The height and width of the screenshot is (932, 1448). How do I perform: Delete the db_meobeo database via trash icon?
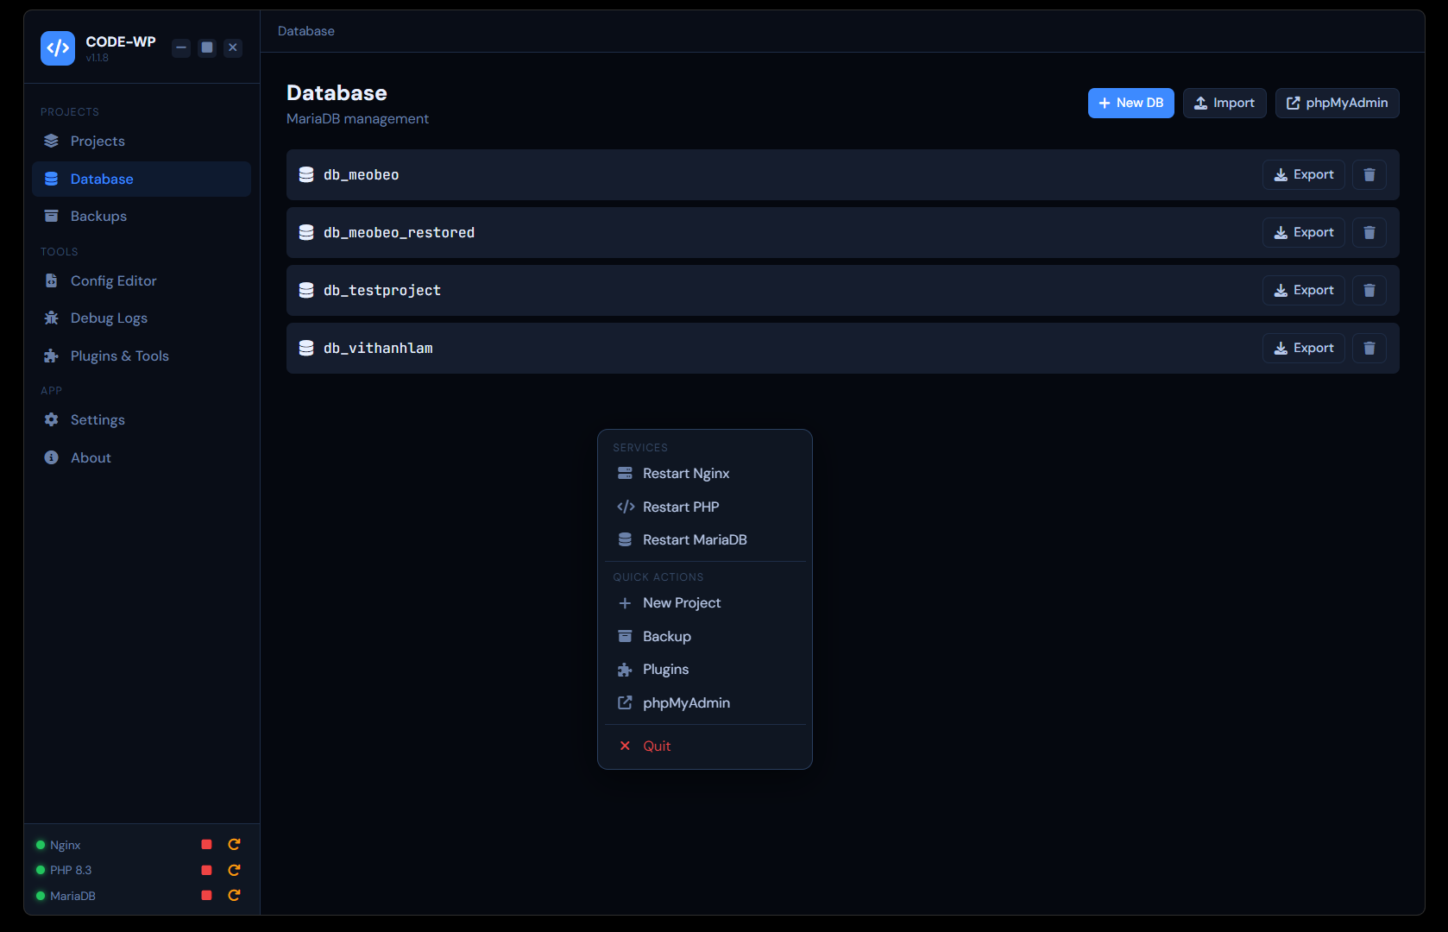pos(1369,175)
